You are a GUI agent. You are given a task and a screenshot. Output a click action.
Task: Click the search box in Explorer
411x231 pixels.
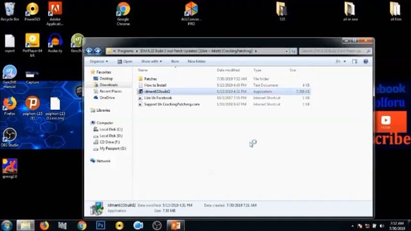tap(335, 51)
